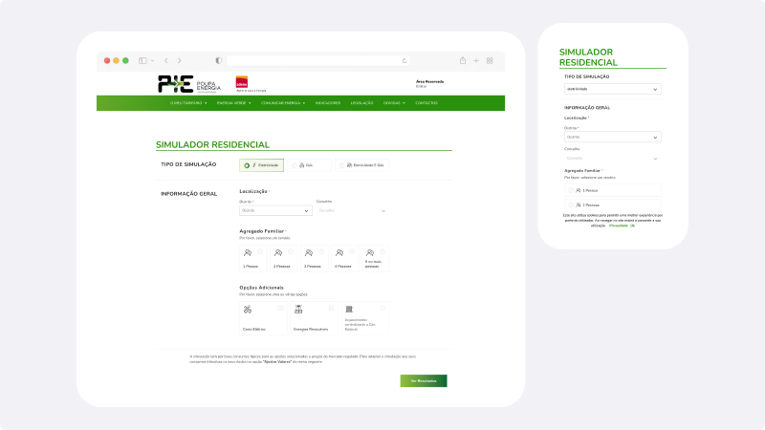Click the Energias Renováveis solar panel icon
The height and width of the screenshot is (430, 765).
click(297, 311)
